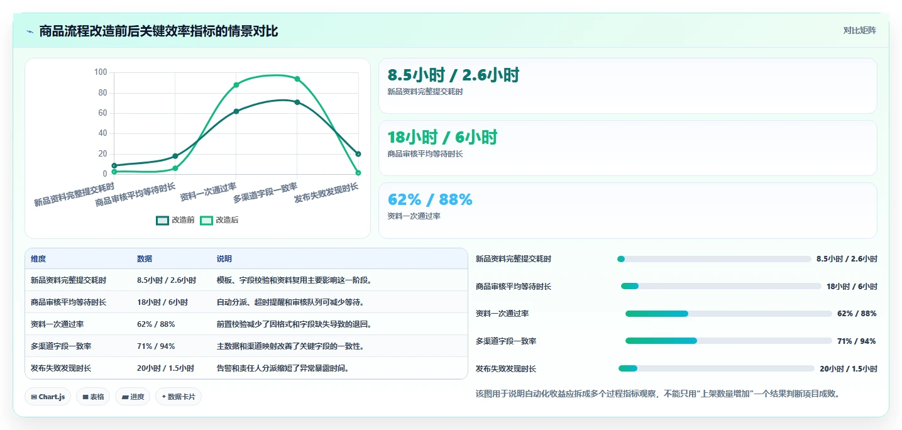Toggle the 改造前 legend entry
Screen dimensions: 902x430
(x=175, y=220)
